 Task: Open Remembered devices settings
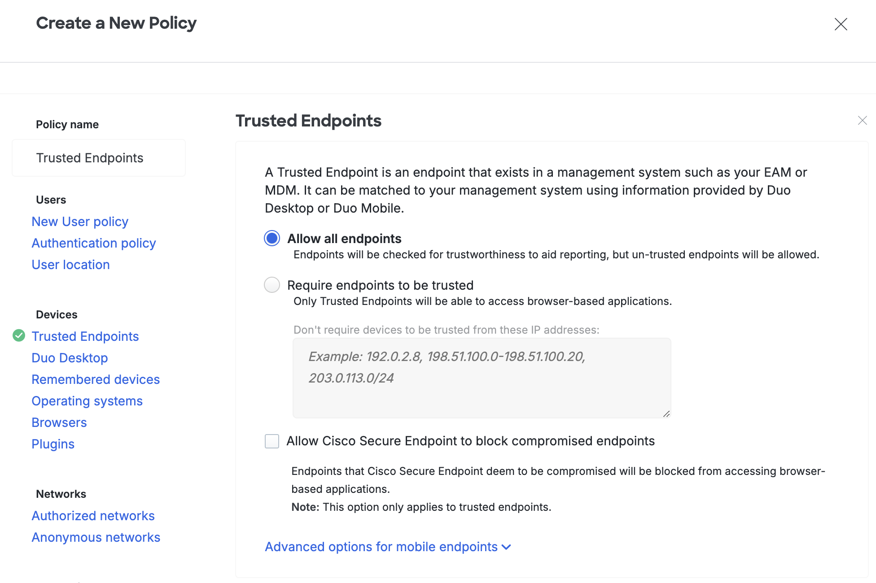96,379
